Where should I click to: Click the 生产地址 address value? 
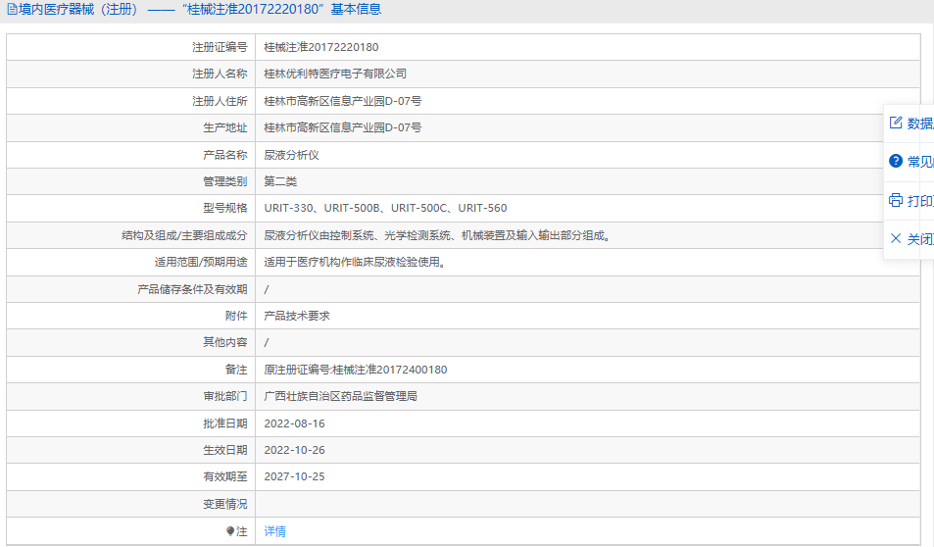tap(342, 127)
